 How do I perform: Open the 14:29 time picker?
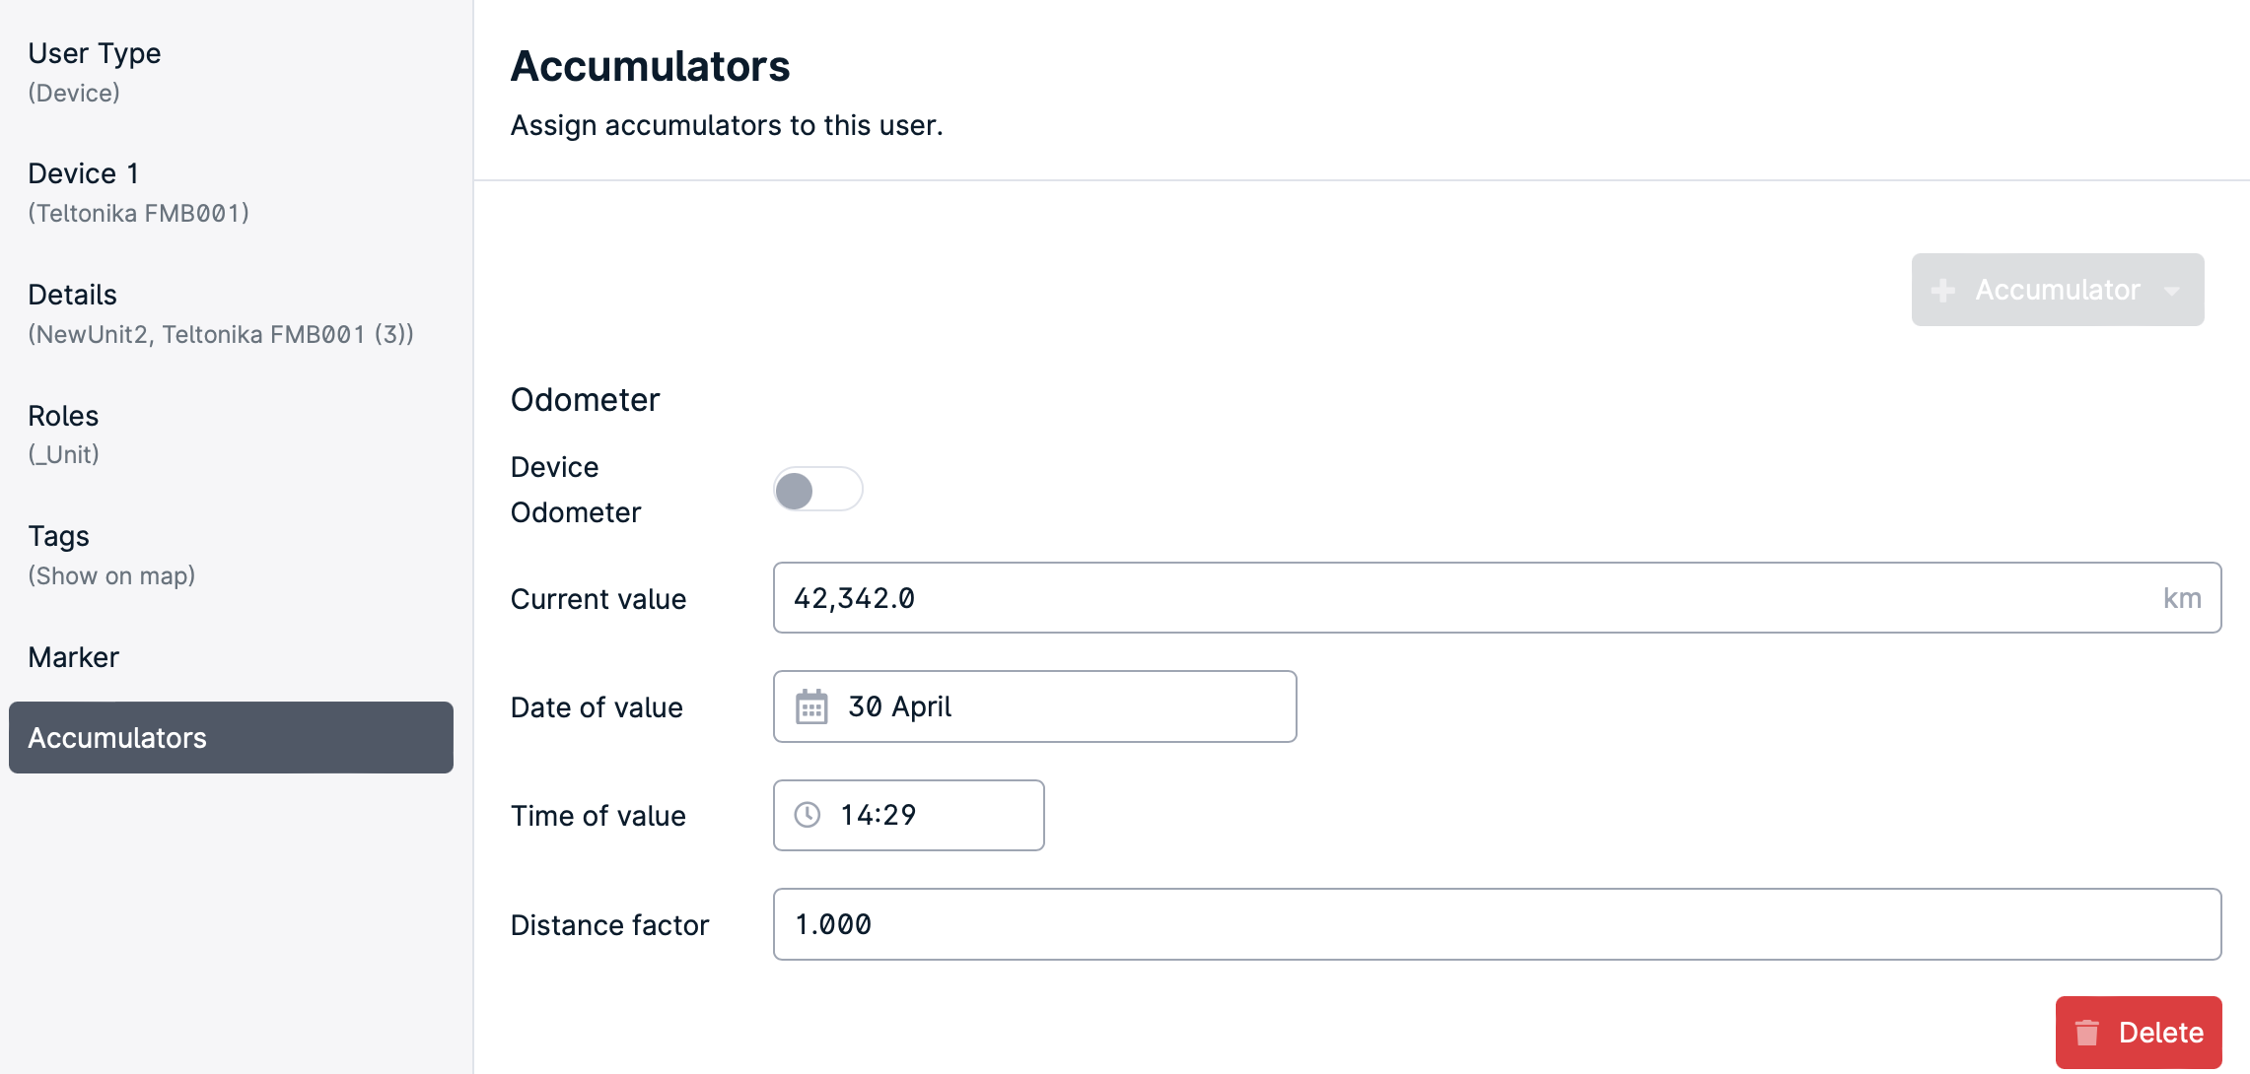[x=908, y=815]
